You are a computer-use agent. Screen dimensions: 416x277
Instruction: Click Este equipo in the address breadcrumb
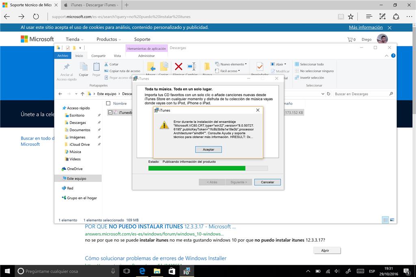pos(107,94)
